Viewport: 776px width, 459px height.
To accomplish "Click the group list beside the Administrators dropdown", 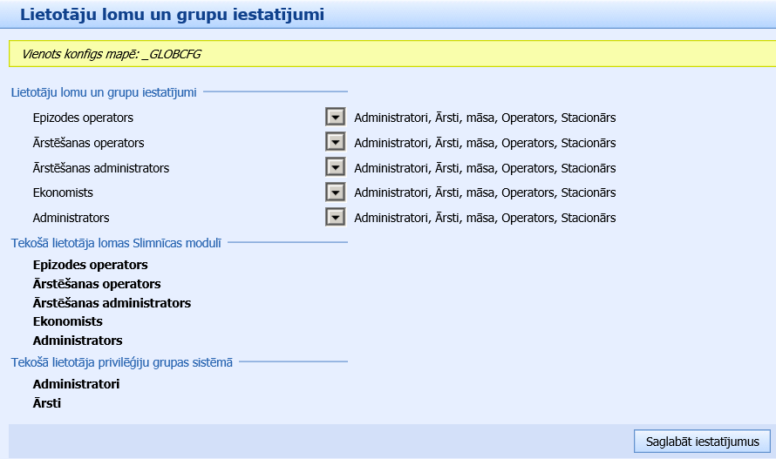I will [x=485, y=218].
